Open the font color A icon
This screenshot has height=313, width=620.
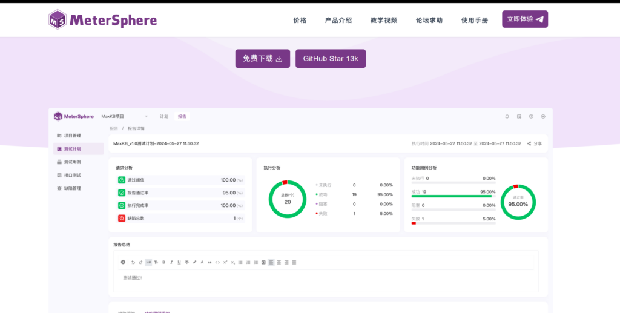[x=202, y=262]
